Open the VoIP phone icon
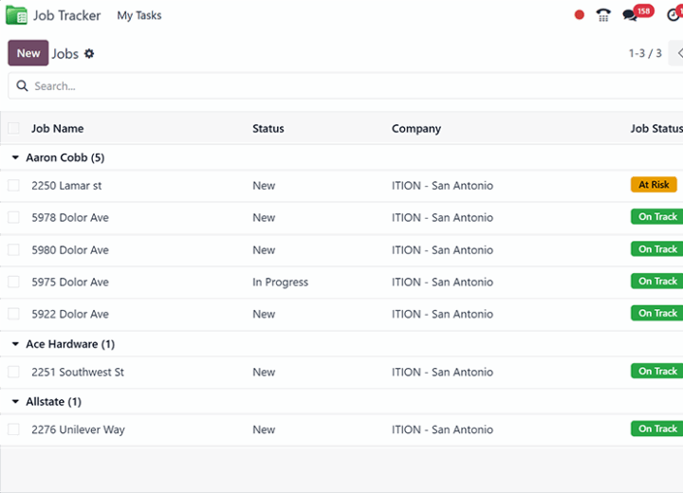683x493 pixels. (x=603, y=15)
